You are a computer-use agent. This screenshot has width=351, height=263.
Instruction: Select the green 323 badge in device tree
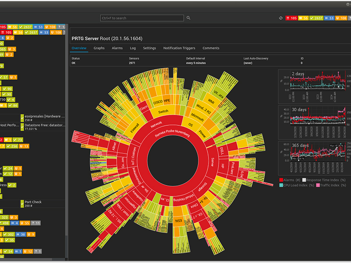point(4,217)
